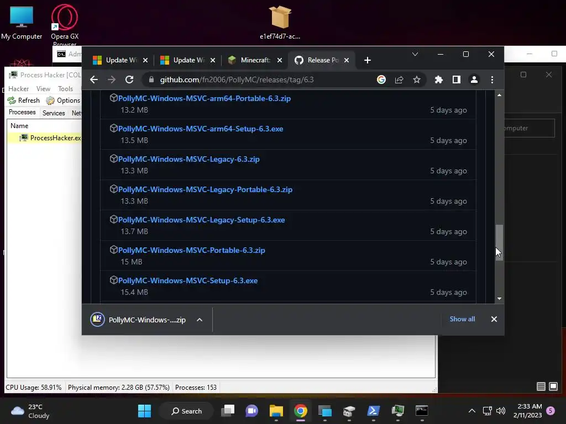Open File Explorer from the taskbar
Screen dimensions: 566x424
(276, 411)
